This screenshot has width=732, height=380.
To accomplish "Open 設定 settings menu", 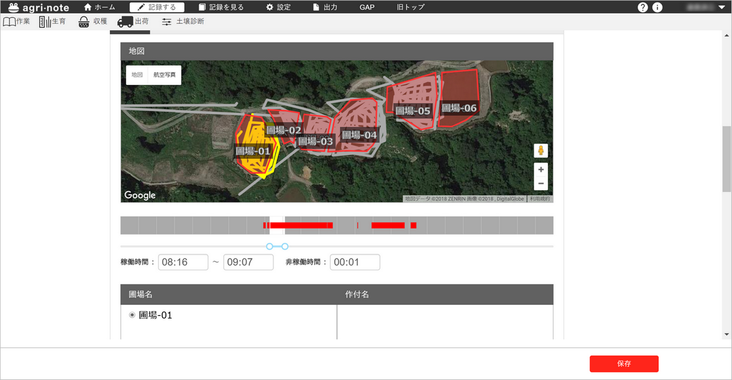I will click(x=278, y=7).
